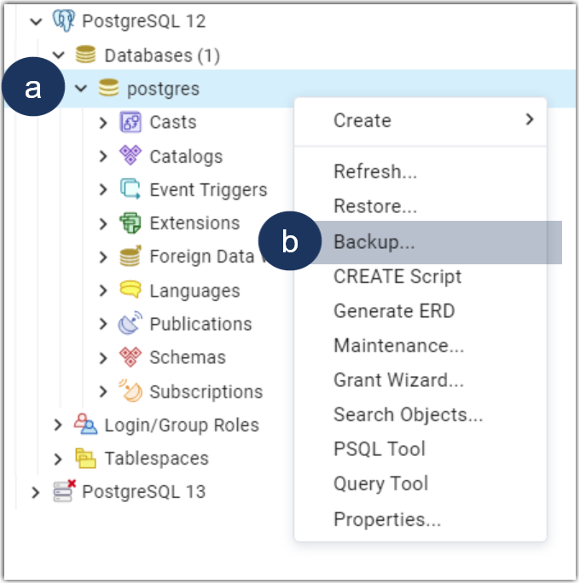The image size is (580, 584).
Task: Expand the PostgreSQL 13 server node
Action: point(36,492)
